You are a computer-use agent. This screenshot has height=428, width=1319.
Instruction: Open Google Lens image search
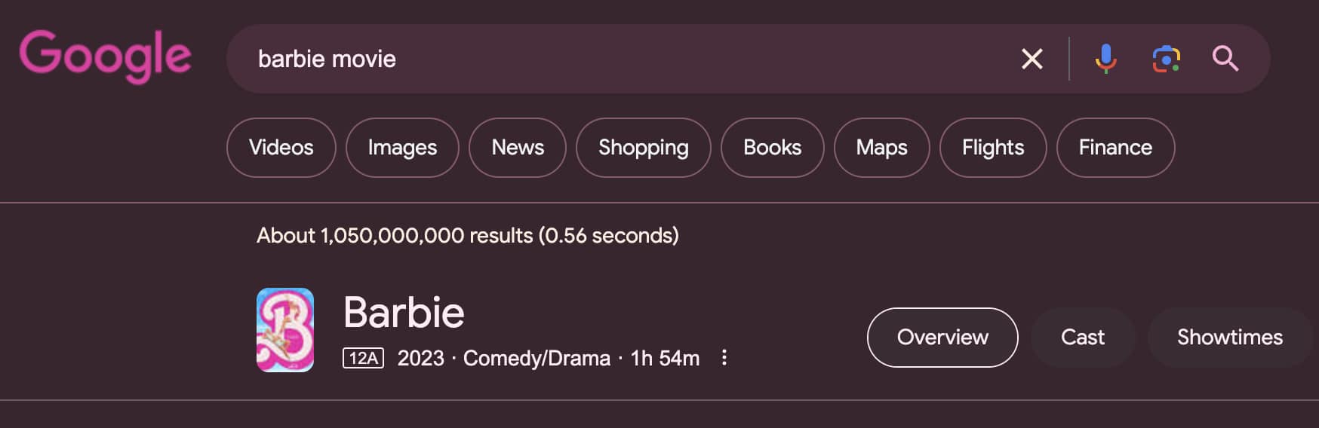(1166, 59)
